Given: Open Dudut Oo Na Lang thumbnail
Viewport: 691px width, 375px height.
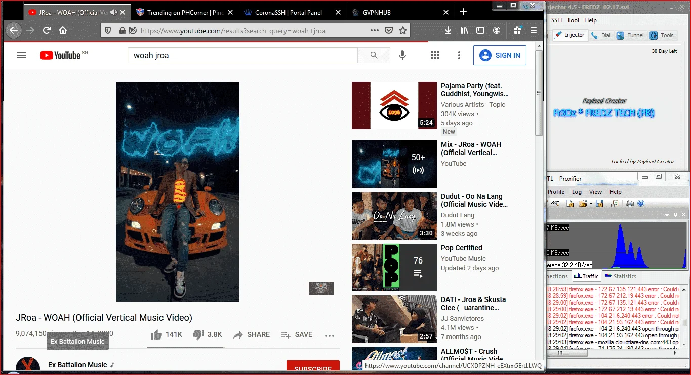Looking at the screenshot, I should point(394,216).
